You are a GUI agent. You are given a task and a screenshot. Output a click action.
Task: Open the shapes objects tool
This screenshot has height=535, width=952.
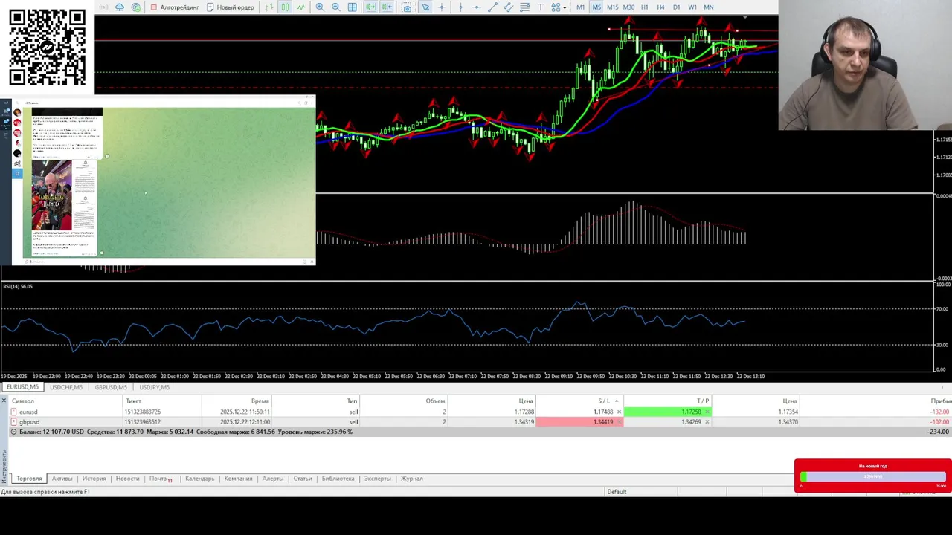tap(555, 7)
